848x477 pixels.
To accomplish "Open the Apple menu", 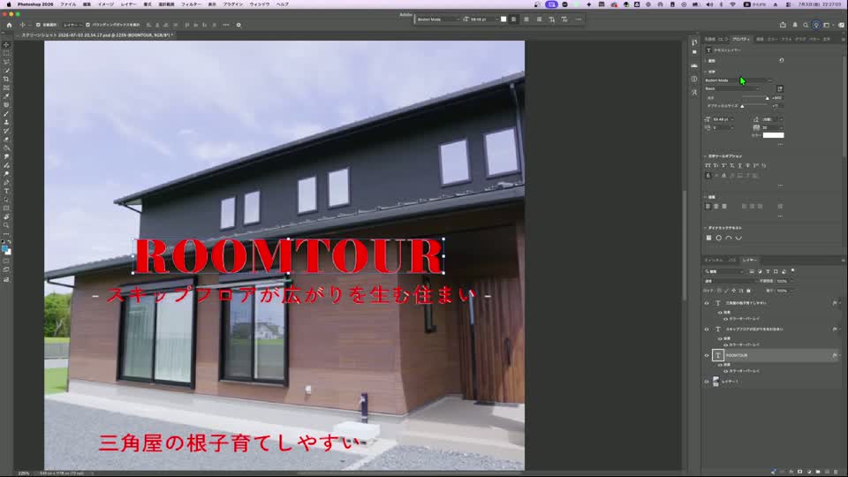I will tap(8, 4).
